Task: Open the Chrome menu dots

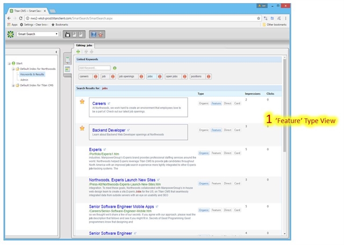Action: pyautogui.click(x=285, y=18)
